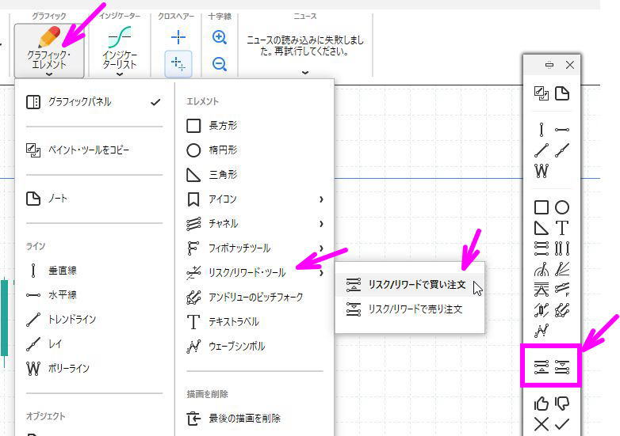The image size is (620, 436).
Task: Click sell risk/reward order icon in floating panel
Action: 562,367
